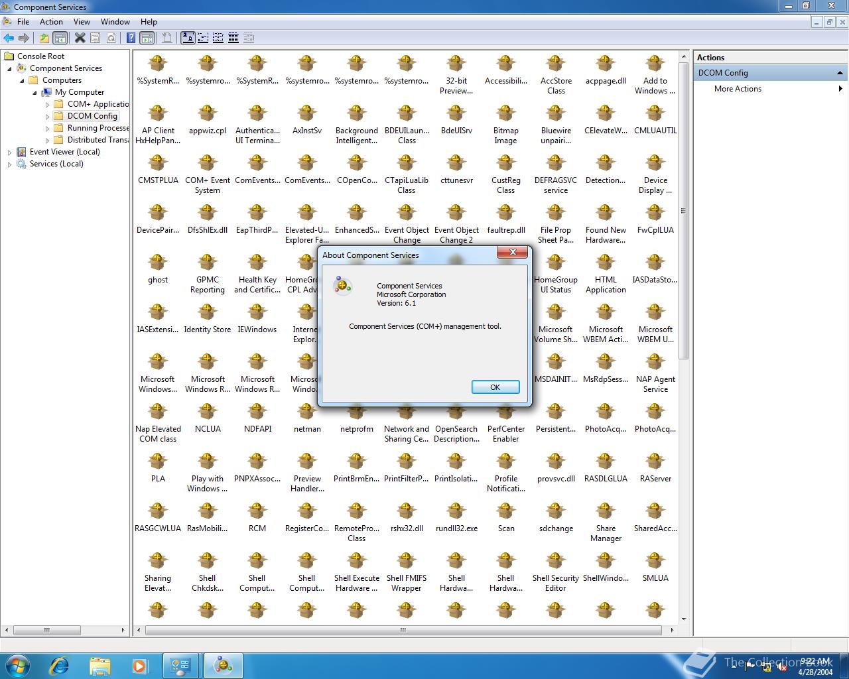Select Console Root in the tree
Screen dimensions: 849x679
tap(40, 56)
